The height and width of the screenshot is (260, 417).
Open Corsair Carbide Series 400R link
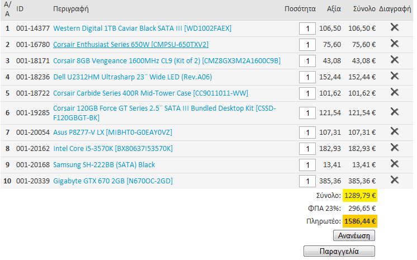click(x=150, y=93)
